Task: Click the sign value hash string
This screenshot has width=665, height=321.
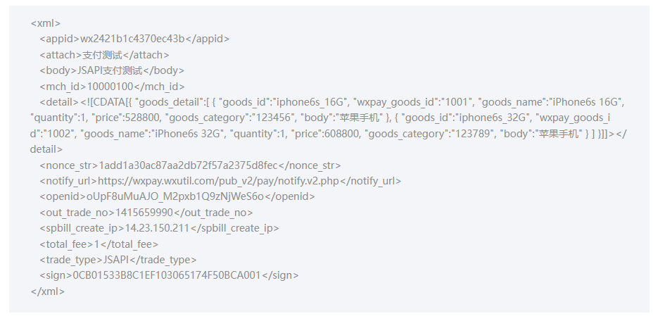Action: click(x=167, y=275)
